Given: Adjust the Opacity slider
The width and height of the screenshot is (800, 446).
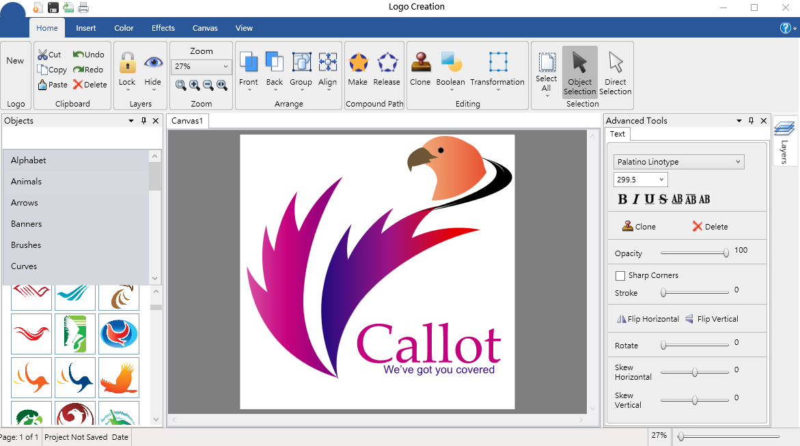Looking at the screenshot, I should pyautogui.click(x=695, y=253).
